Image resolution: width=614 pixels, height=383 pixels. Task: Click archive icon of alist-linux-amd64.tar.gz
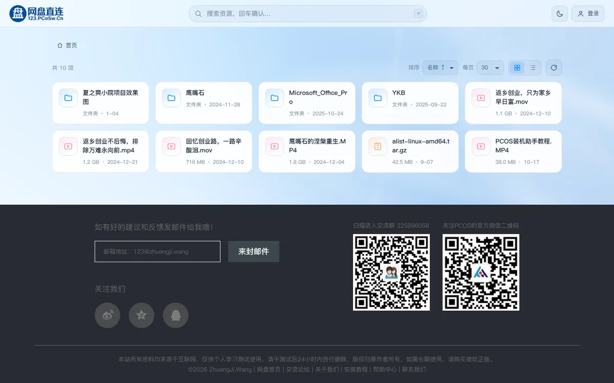[378, 146]
